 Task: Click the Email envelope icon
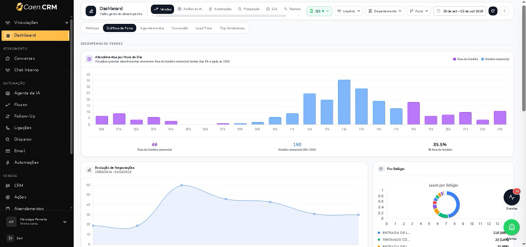point(8,151)
